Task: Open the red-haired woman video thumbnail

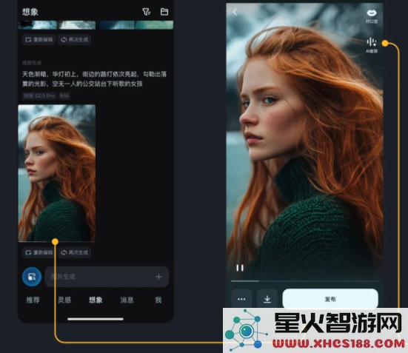Action: point(57,173)
